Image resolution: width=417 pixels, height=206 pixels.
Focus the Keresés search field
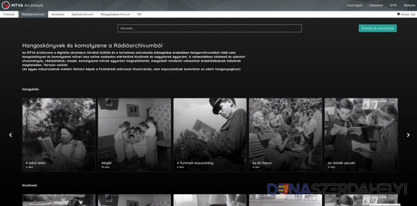[209, 28]
